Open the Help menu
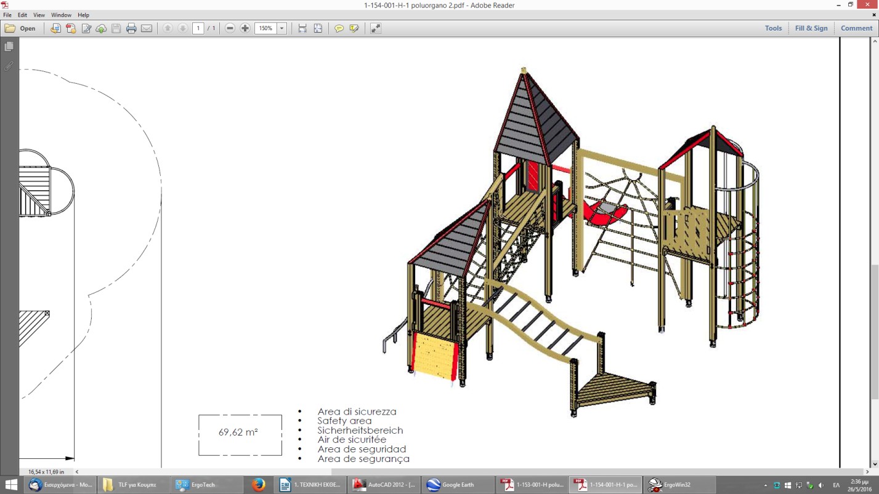879x494 pixels. click(84, 15)
